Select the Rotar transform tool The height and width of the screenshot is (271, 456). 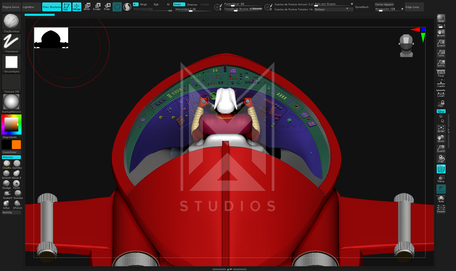click(x=107, y=7)
